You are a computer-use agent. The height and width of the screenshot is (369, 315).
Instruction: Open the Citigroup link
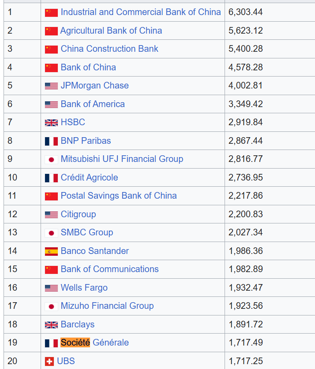point(78,214)
